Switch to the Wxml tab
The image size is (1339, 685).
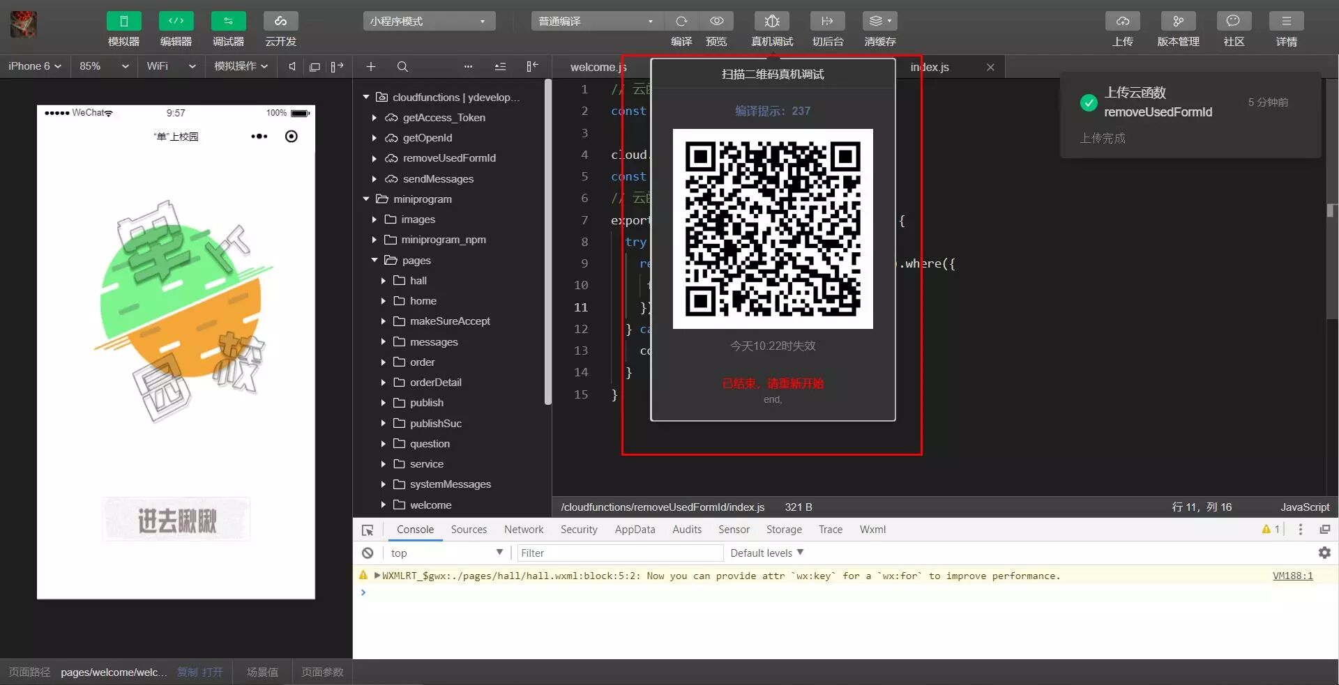click(872, 530)
